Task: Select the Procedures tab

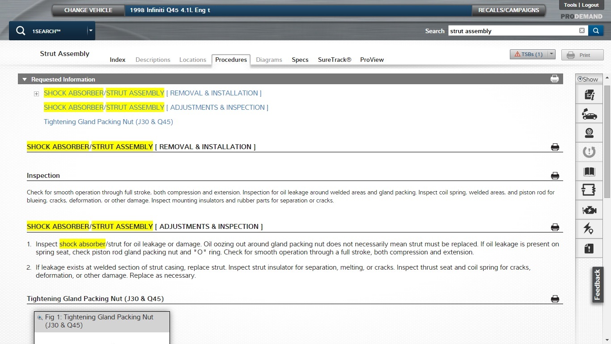Action: tap(231, 60)
